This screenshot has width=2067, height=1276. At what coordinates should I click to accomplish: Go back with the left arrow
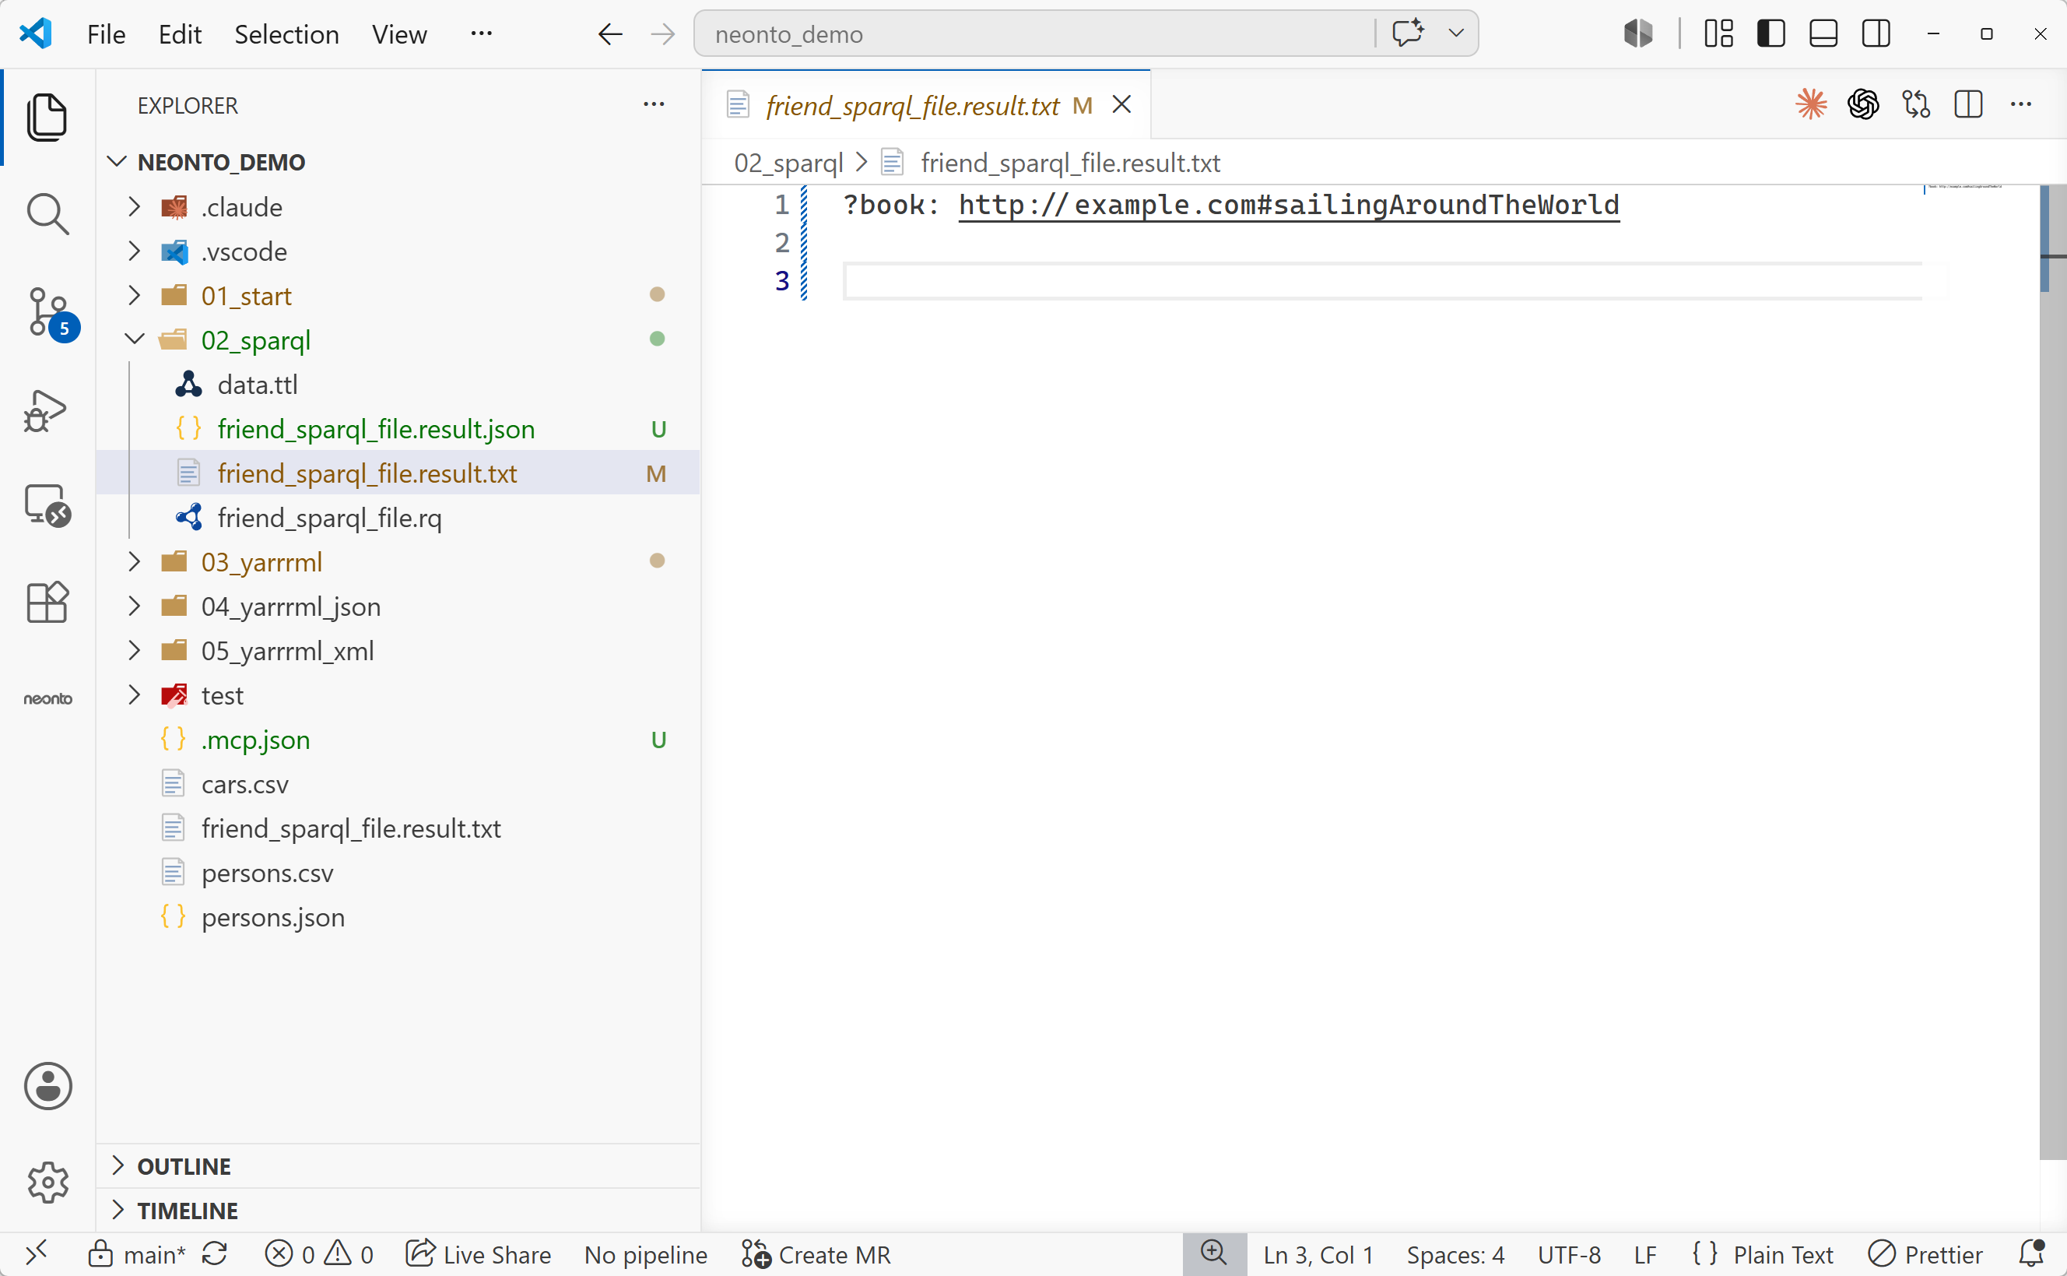tap(609, 33)
